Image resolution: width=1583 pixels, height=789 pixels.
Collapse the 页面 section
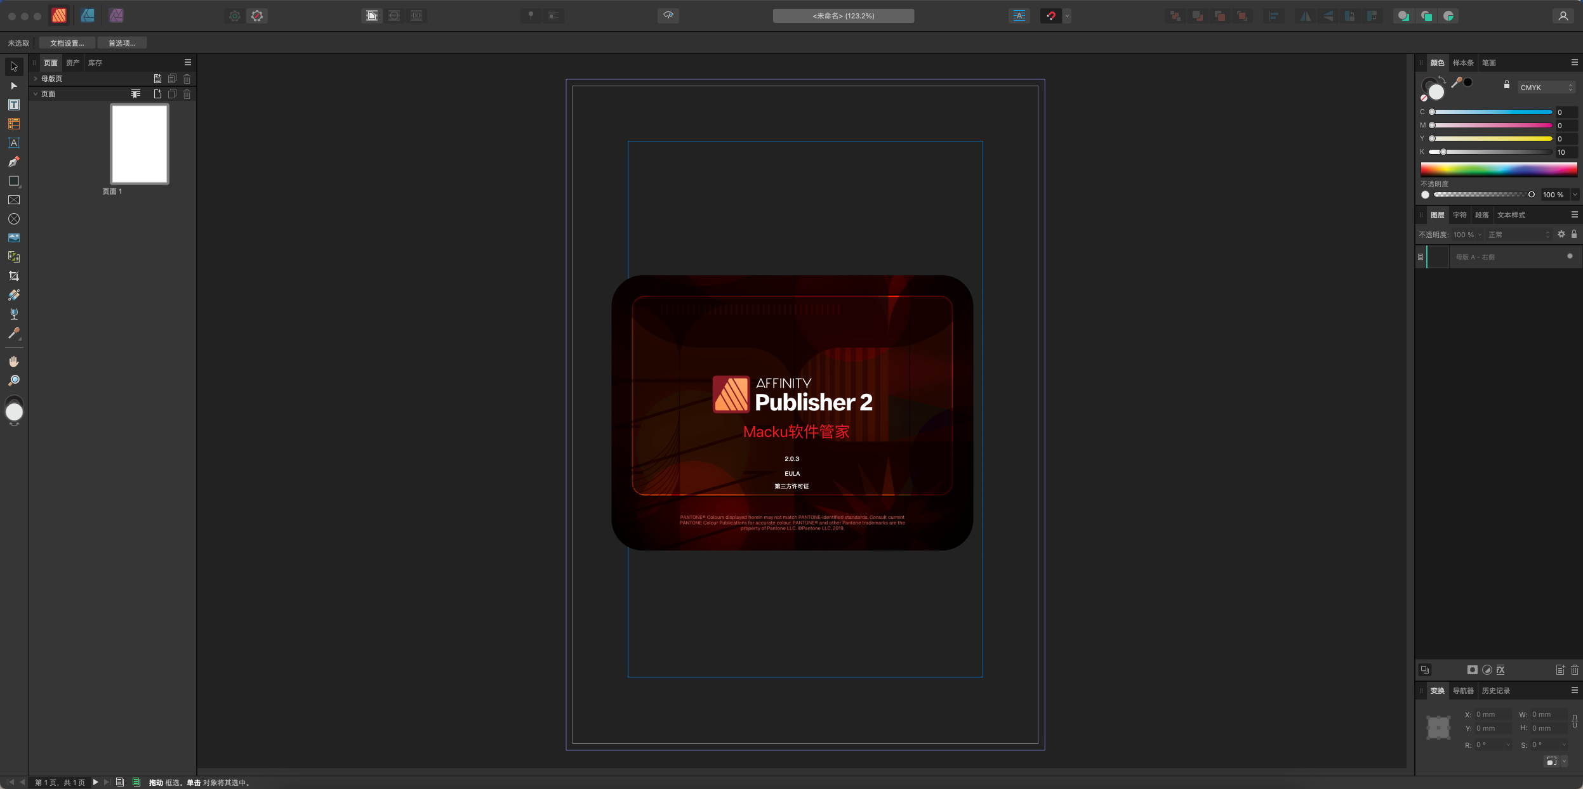36,94
